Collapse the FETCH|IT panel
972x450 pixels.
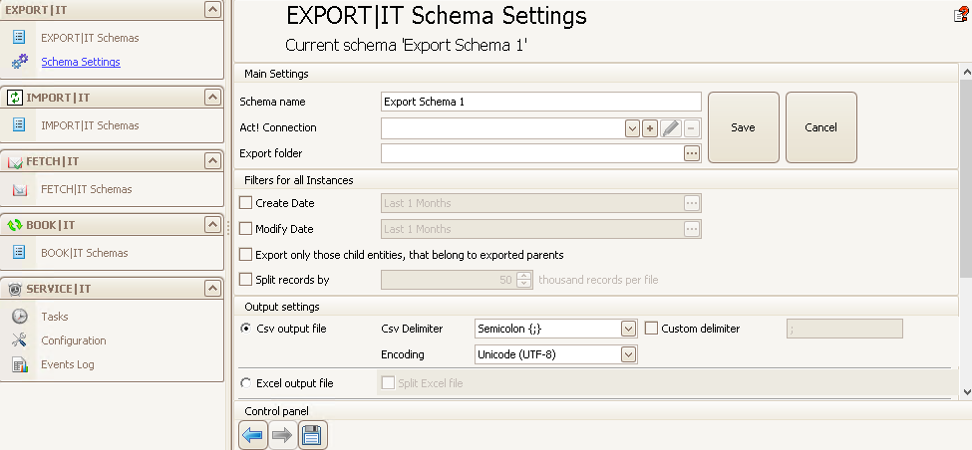click(212, 161)
